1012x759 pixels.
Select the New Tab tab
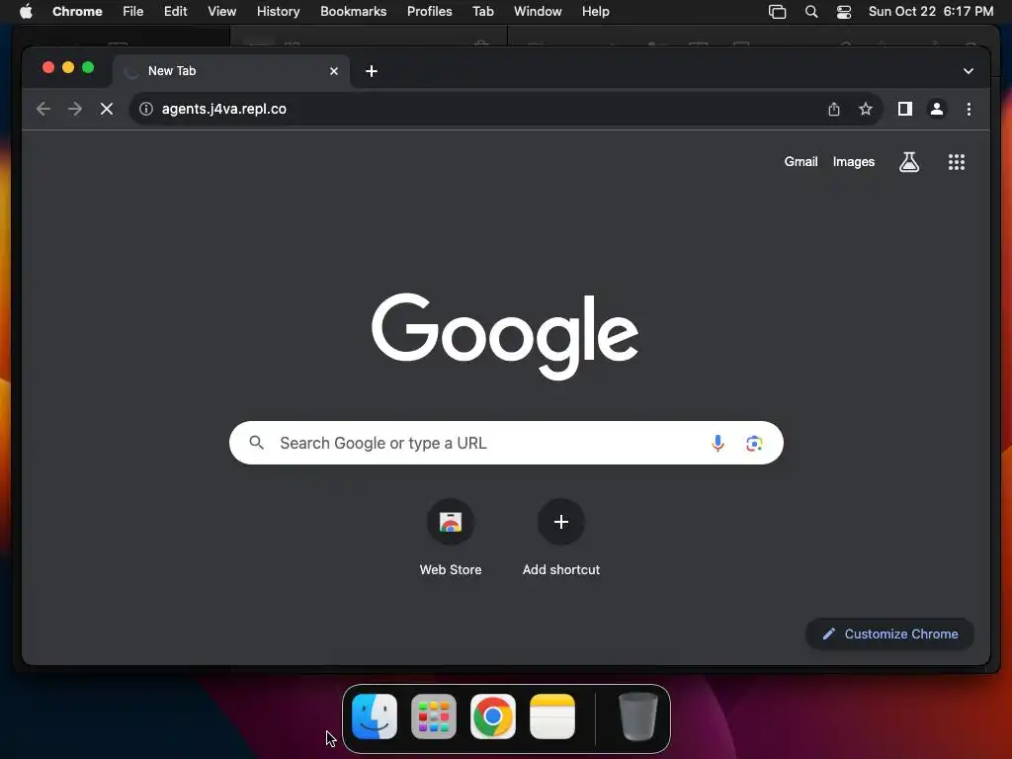(x=231, y=71)
